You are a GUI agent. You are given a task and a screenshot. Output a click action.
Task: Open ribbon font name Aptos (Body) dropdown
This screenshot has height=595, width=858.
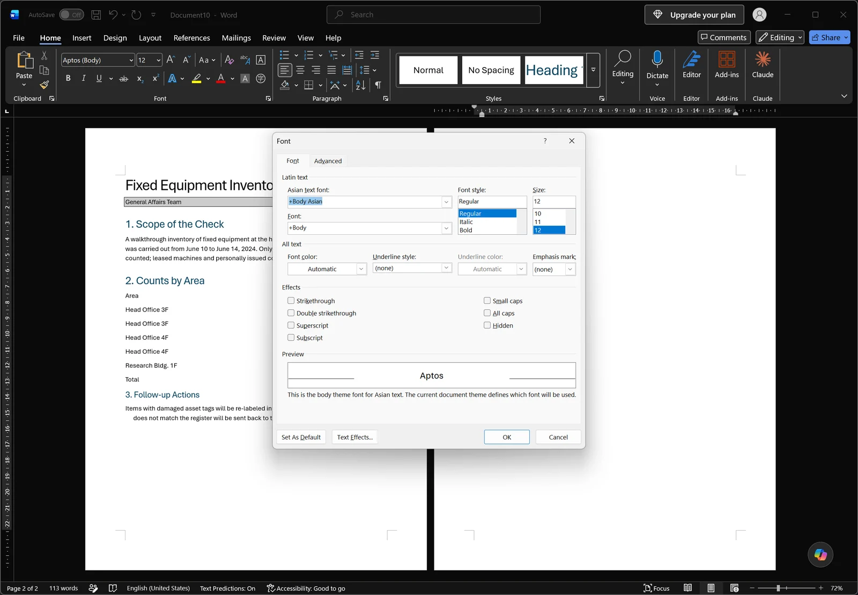click(x=131, y=60)
